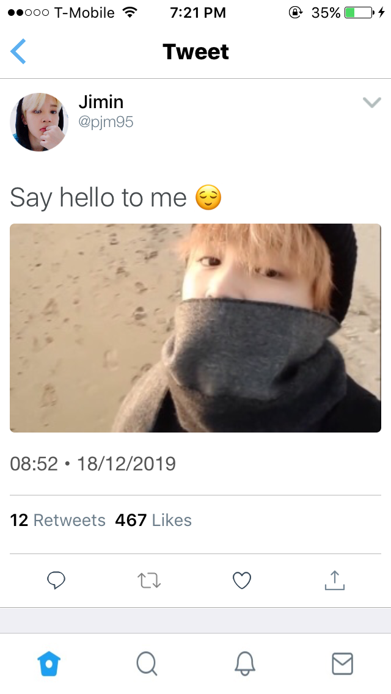The width and height of the screenshot is (391, 694).
Task: Tap the battery status icon
Action: coord(360,12)
